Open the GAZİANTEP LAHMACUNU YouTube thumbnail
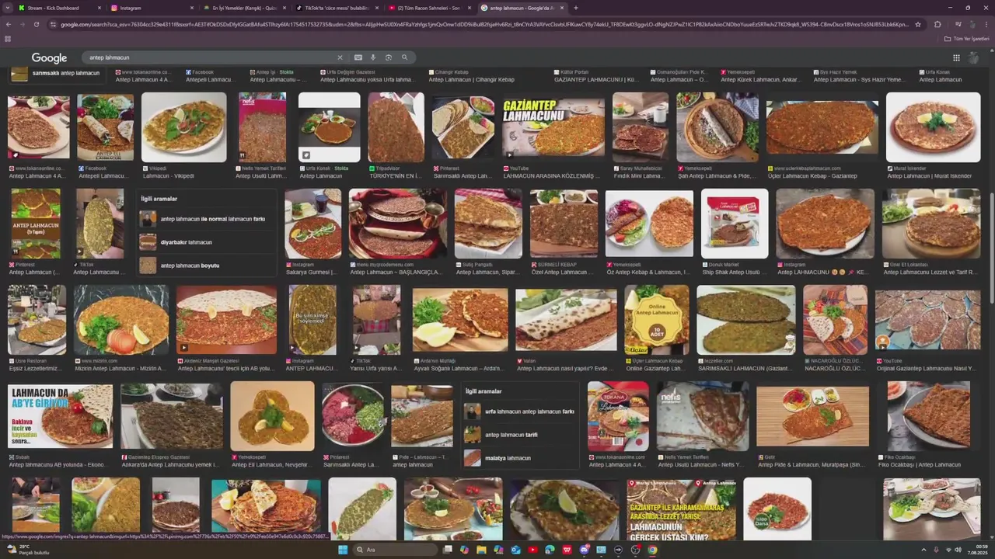Image resolution: width=995 pixels, height=559 pixels. click(x=553, y=127)
